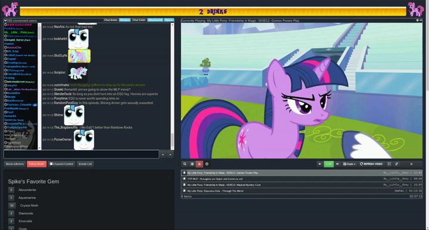Viewport: 429px width, 230px height.
Task: Click user AuroraChu in user list
Action: click(x=14, y=48)
